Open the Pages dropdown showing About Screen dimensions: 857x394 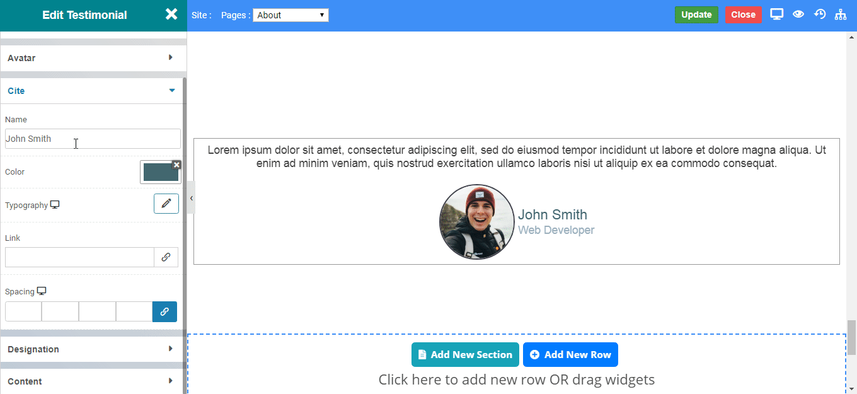(x=290, y=15)
